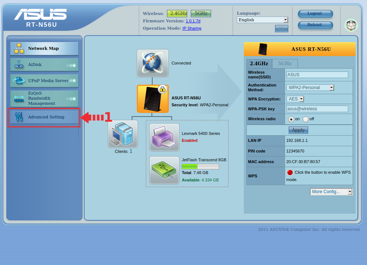Click the Apply button
This screenshot has height=265, width=367.
[x=298, y=130]
